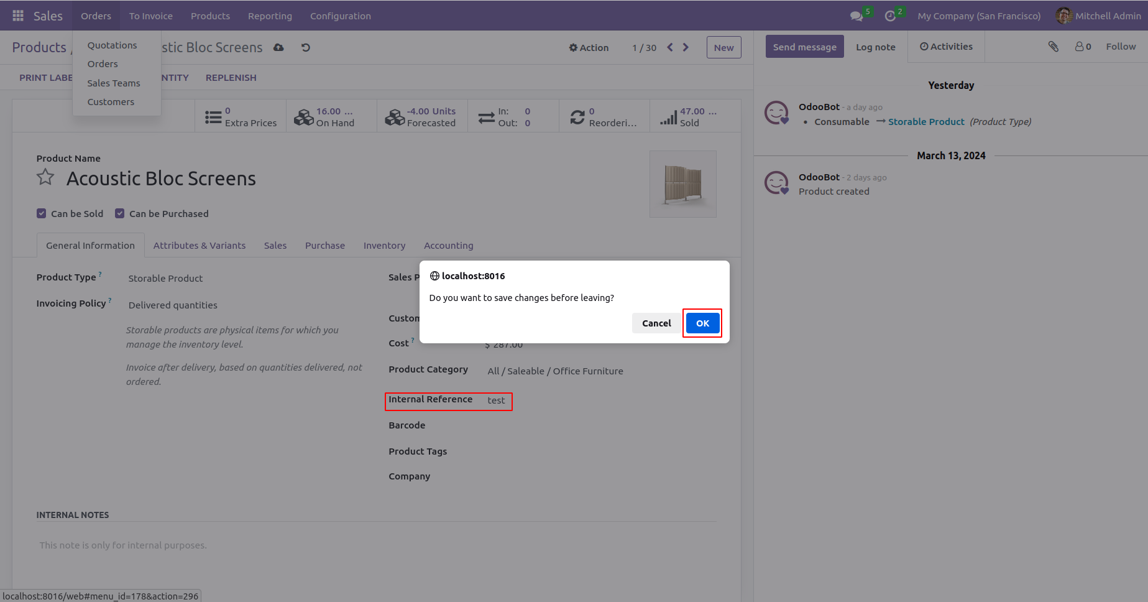Click Mitchell Admin user avatar
Screen dimensions: 1148x602
click(x=1063, y=16)
